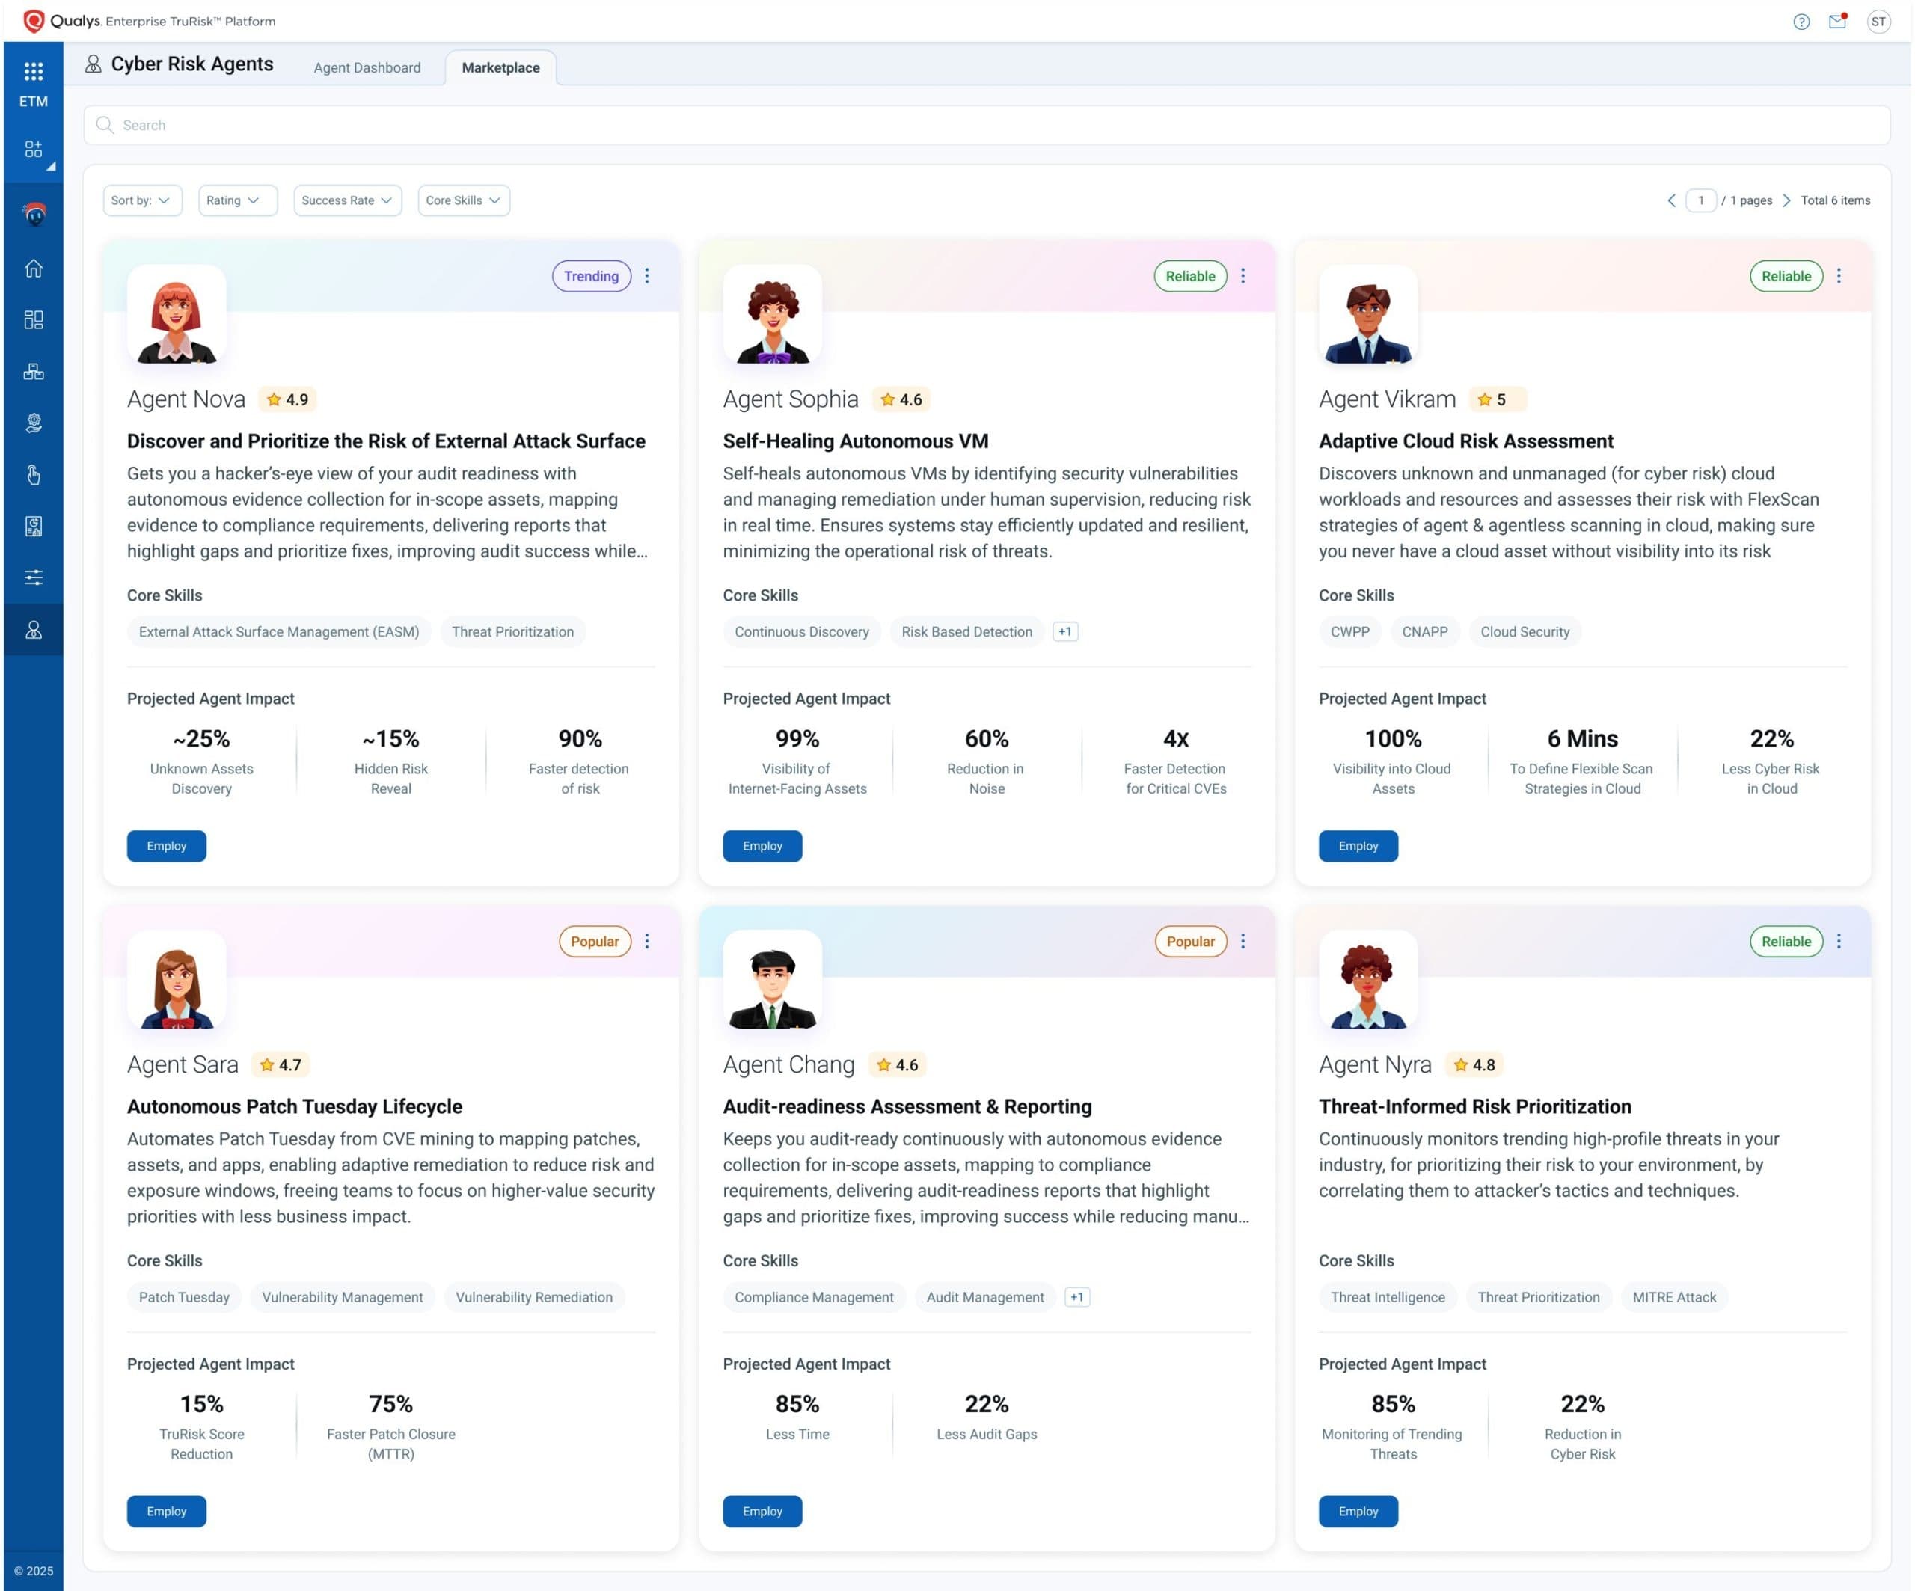Image resolution: width=1915 pixels, height=1591 pixels.
Task: Check notifications via the envelope icon
Action: 1839,20
